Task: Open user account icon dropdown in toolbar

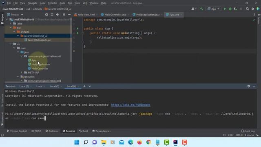Action: point(194,9)
